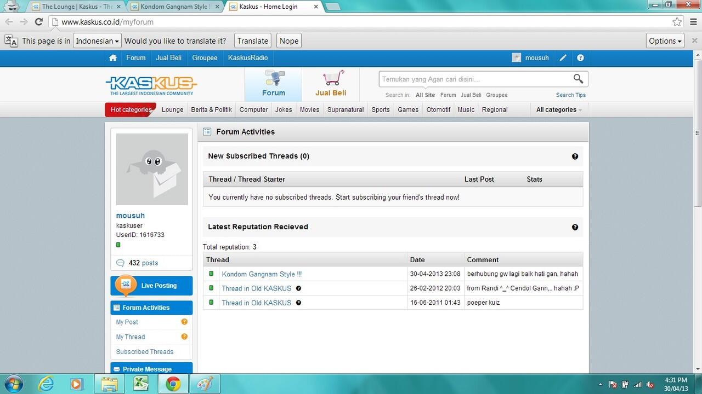Screen dimensions: 702x394
Task: Open Paint from the taskbar
Action: tap(205, 384)
